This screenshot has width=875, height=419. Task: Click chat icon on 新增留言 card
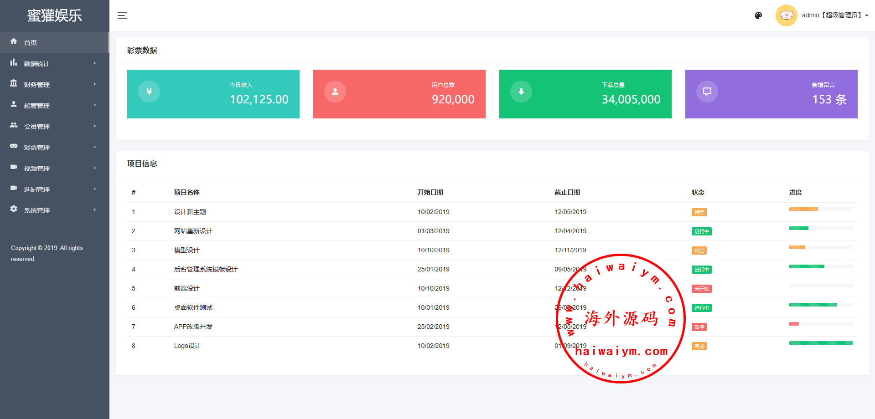point(707,92)
